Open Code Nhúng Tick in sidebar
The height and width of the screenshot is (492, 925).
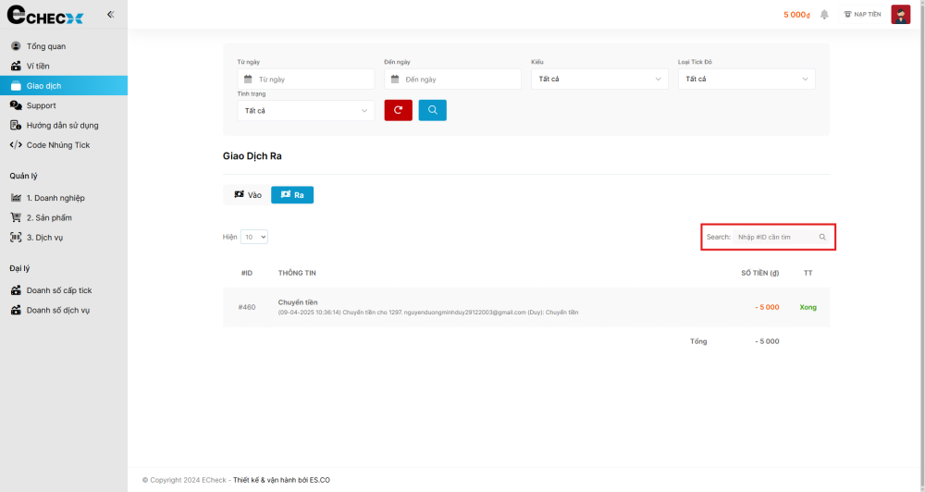tap(57, 145)
